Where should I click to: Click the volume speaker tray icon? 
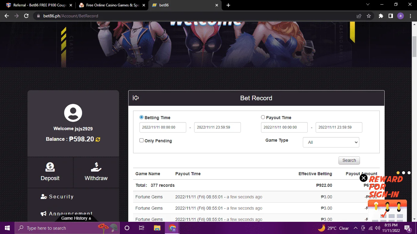[378, 228]
